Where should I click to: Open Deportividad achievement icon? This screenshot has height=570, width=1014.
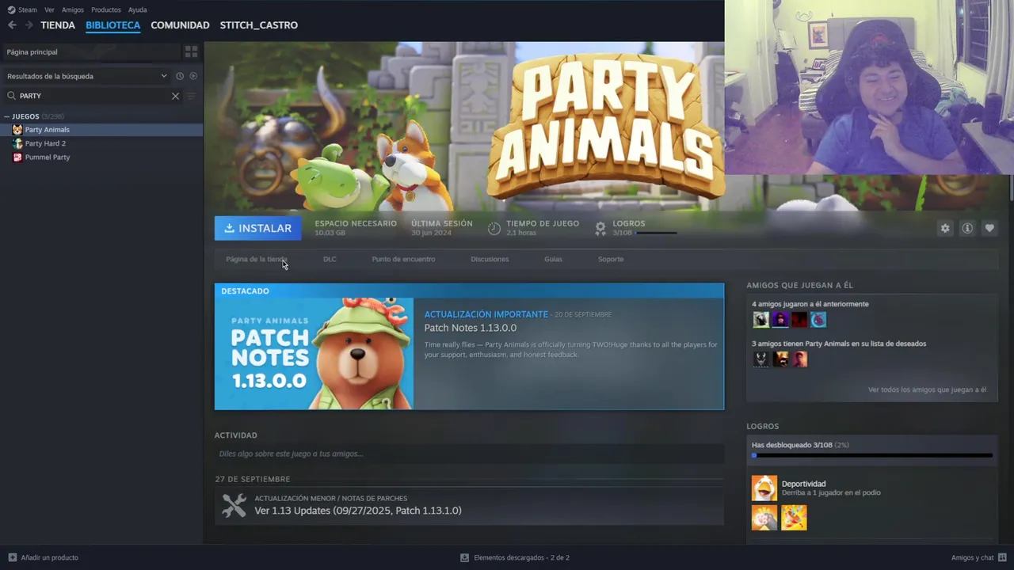point(764,488)
